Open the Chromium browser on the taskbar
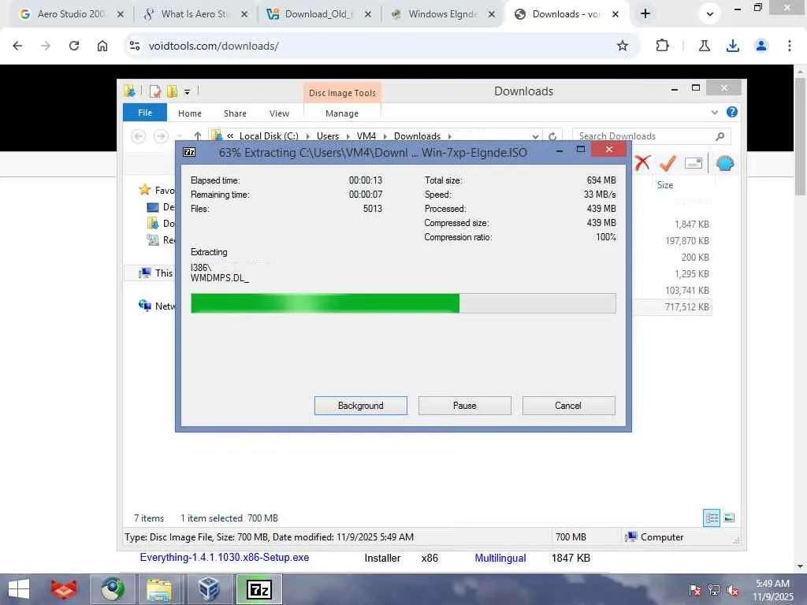This screenshot has width=807, height=605. 113,589
